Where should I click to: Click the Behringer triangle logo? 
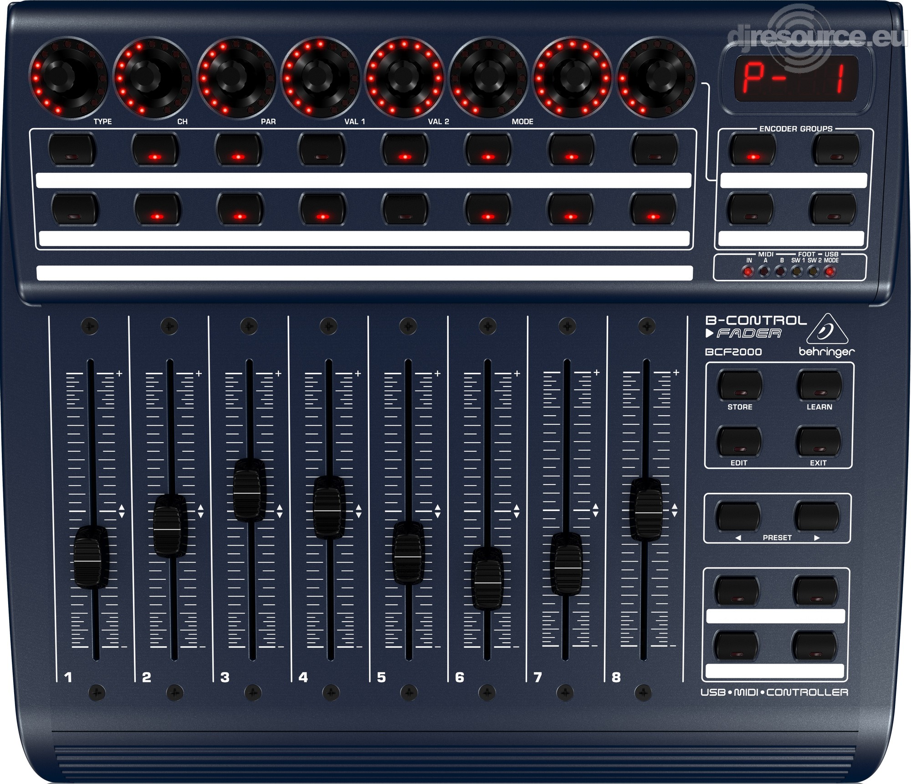click(x=827, y=329)
